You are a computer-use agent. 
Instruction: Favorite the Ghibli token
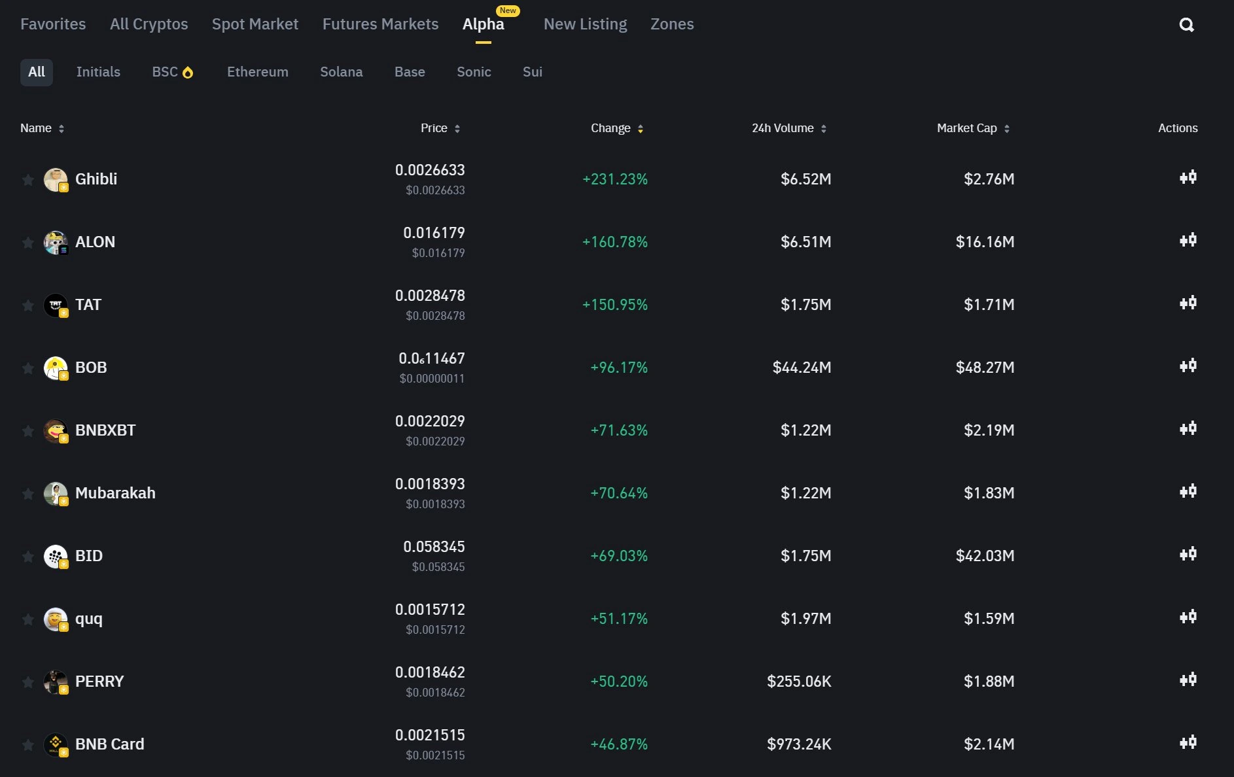click(x=27, y=179)
